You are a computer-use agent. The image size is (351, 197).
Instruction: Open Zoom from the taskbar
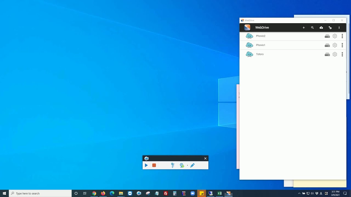point(193,193)
